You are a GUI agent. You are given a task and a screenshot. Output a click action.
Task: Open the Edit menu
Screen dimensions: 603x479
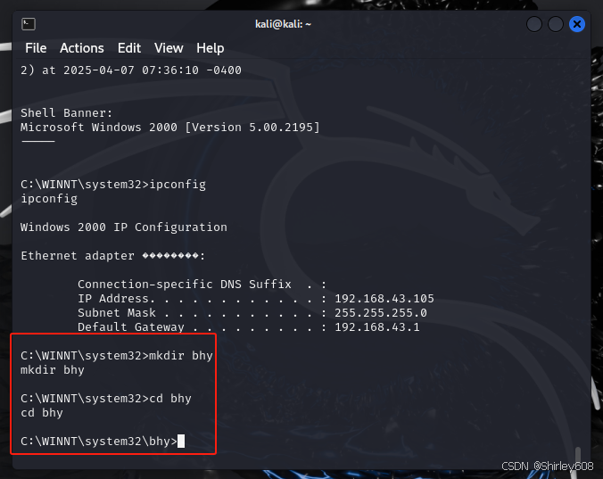click(x=129, y=48)
